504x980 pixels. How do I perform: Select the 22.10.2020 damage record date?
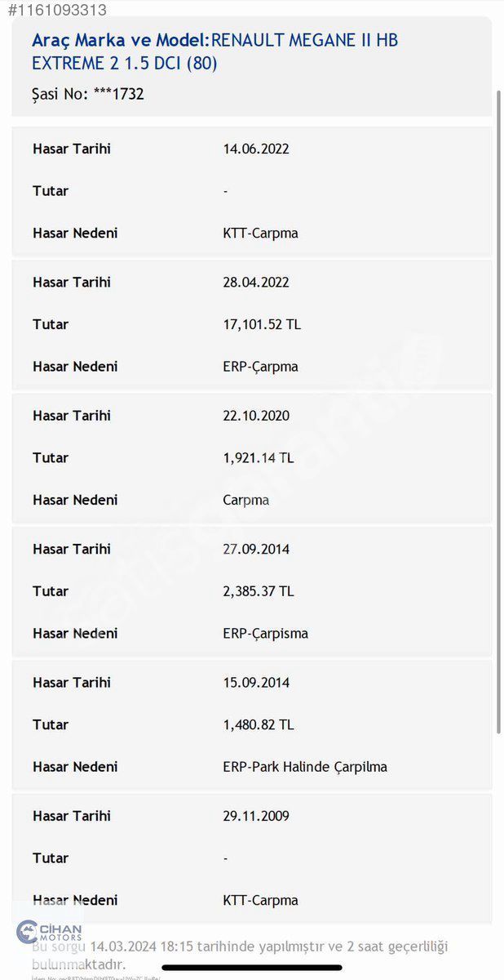(256, 416)
